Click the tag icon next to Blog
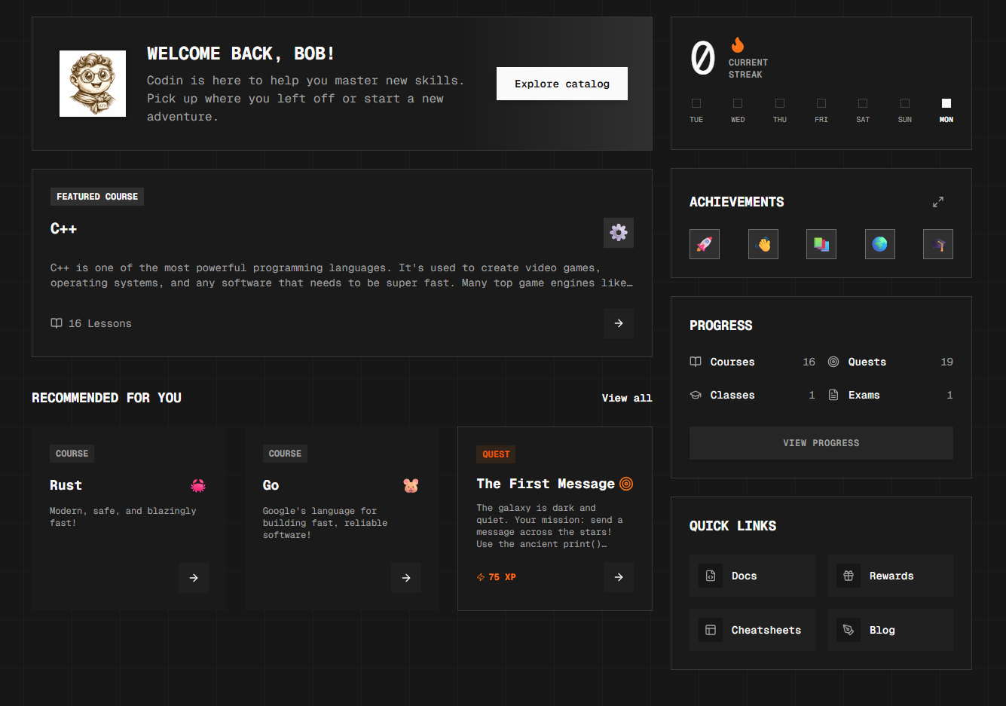The height and width of the screenshot is (706, 1006). click(849, 630)
